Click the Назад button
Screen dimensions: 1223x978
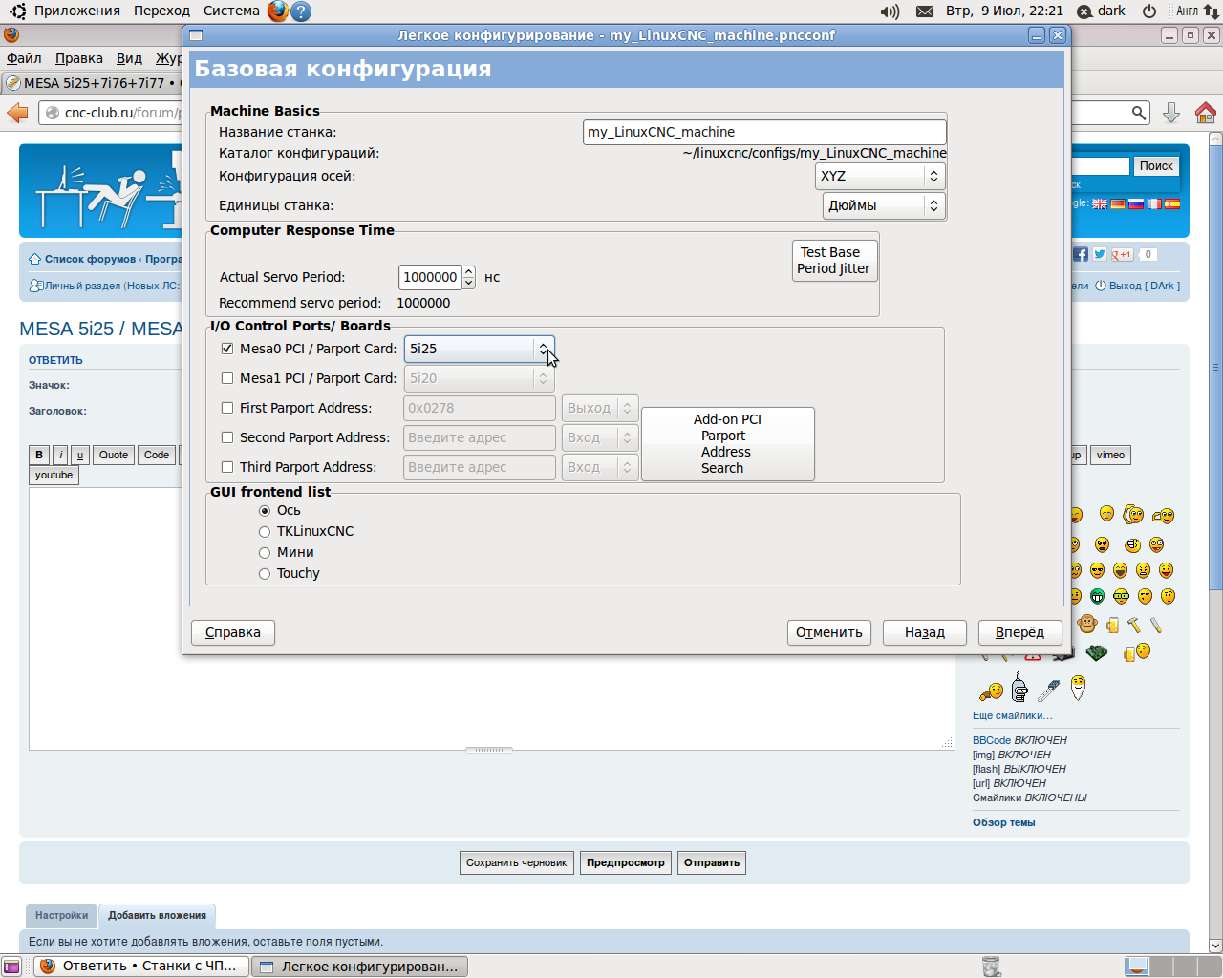pyautogui.click(x=925, y=632)
